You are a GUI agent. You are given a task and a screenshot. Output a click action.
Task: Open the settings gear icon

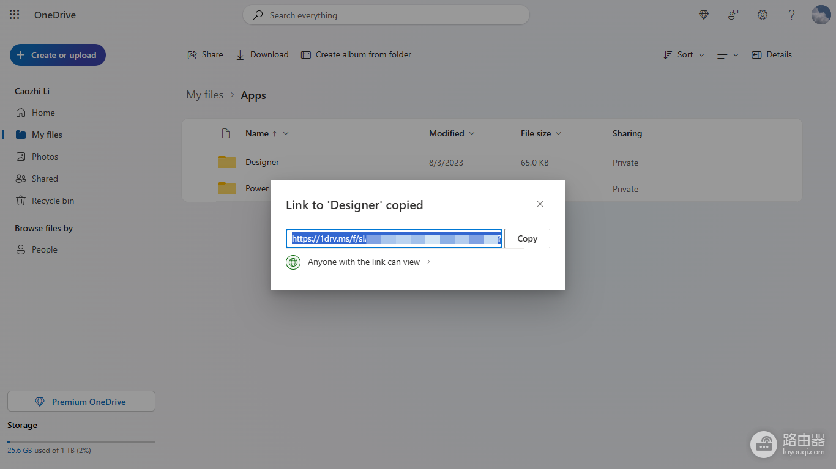point(763,15)
